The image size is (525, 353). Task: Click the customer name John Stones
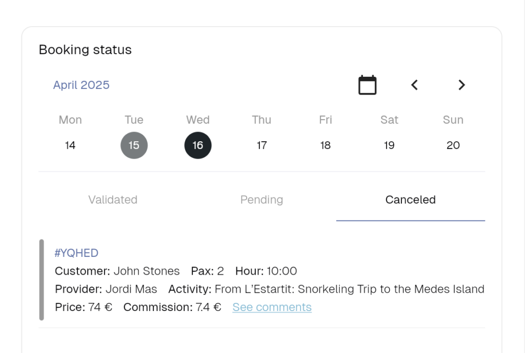coord(147,271)
